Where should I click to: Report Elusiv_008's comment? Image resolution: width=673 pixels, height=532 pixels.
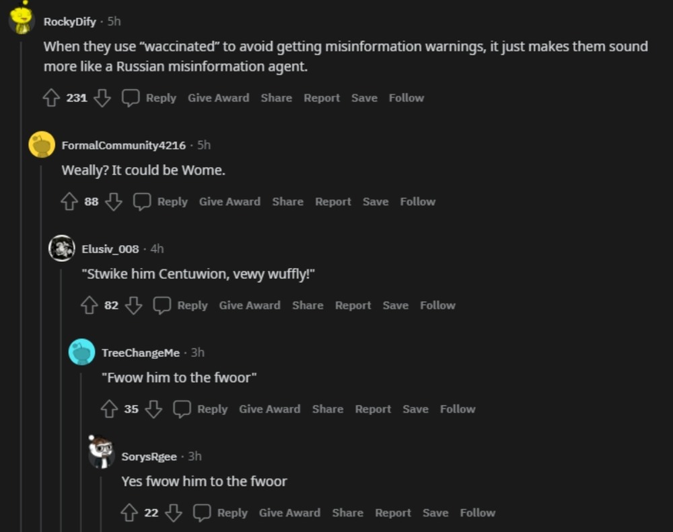pos(353,306)
